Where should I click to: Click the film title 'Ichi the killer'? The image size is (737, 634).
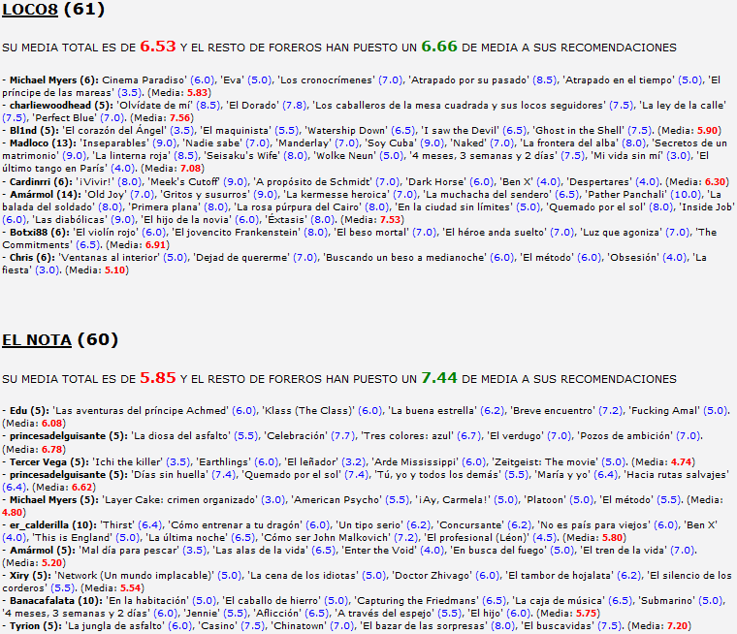pyautogui.click(x=127, y=462)
